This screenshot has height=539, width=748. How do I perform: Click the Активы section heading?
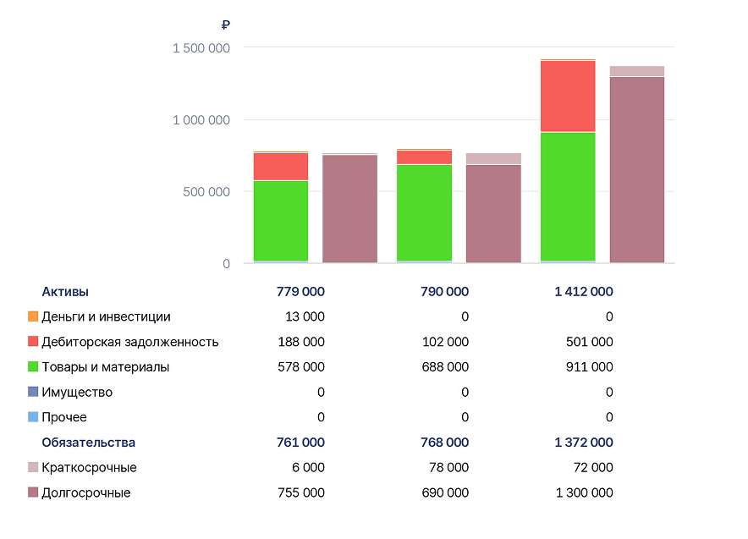[65, 291]
